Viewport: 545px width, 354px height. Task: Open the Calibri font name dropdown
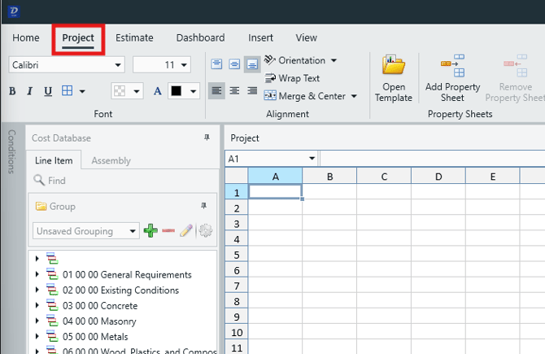(x=119, y=64)
